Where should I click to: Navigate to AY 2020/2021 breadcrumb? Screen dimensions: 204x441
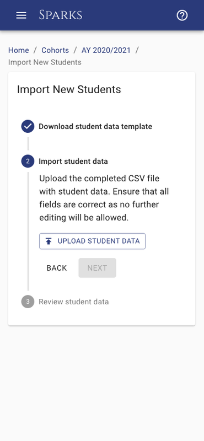tap(106, 50)
